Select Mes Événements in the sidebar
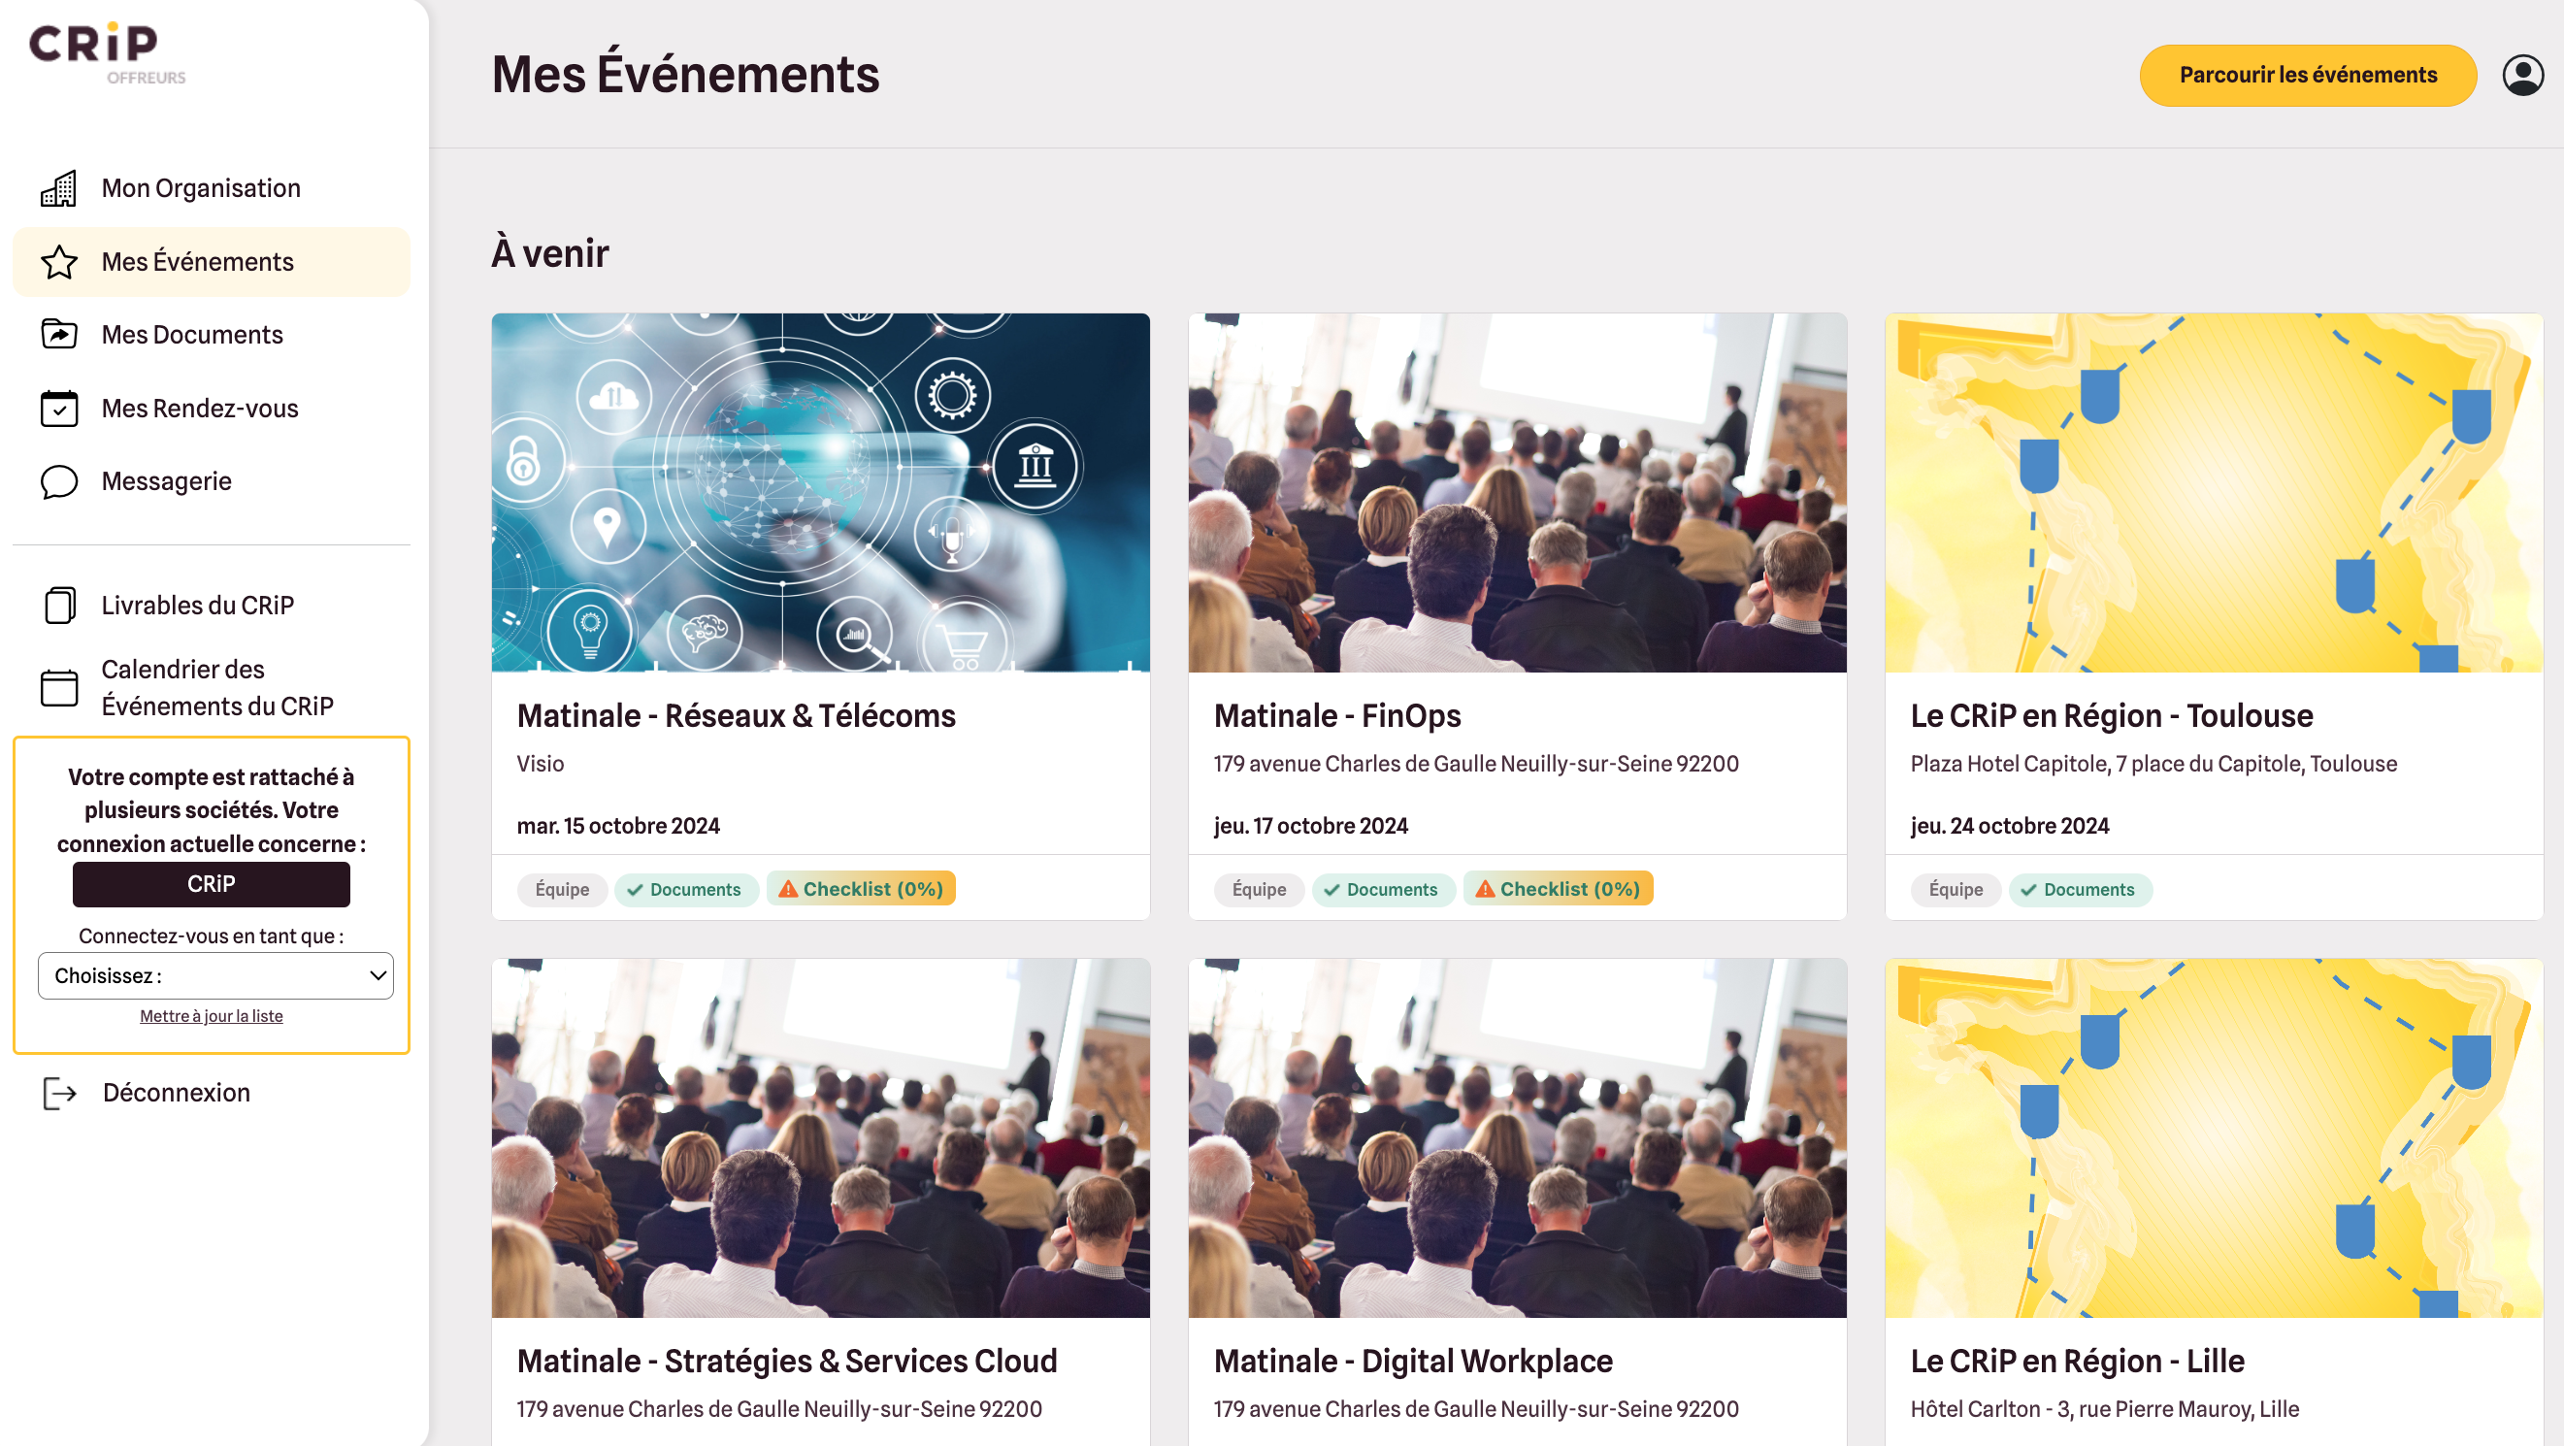This screenshot has height=1446, width=2564. click(211, 262)
